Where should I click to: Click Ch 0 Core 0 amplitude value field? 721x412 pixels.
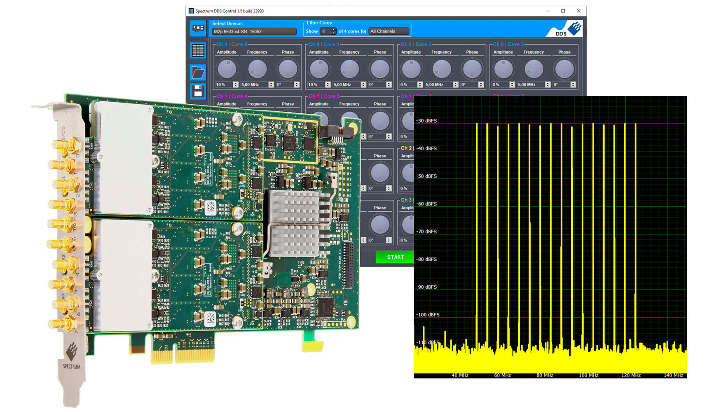coord(223,84)
